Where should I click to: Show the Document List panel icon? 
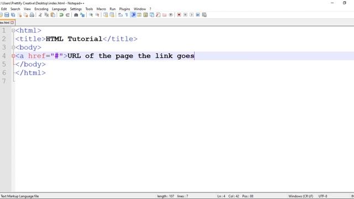[x=152, y=15]
